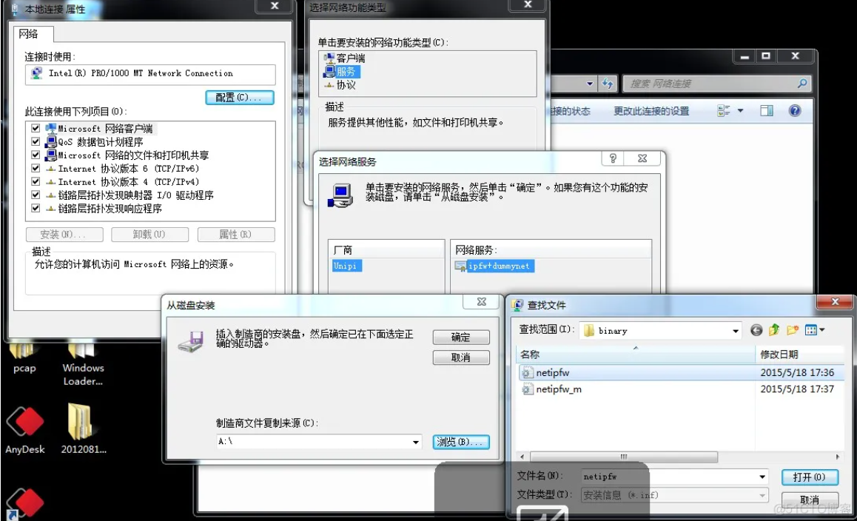Uncheck Microsoft 网络客户端 checkbox
Viewport: 857px width, 521px height.
point(36,129)
